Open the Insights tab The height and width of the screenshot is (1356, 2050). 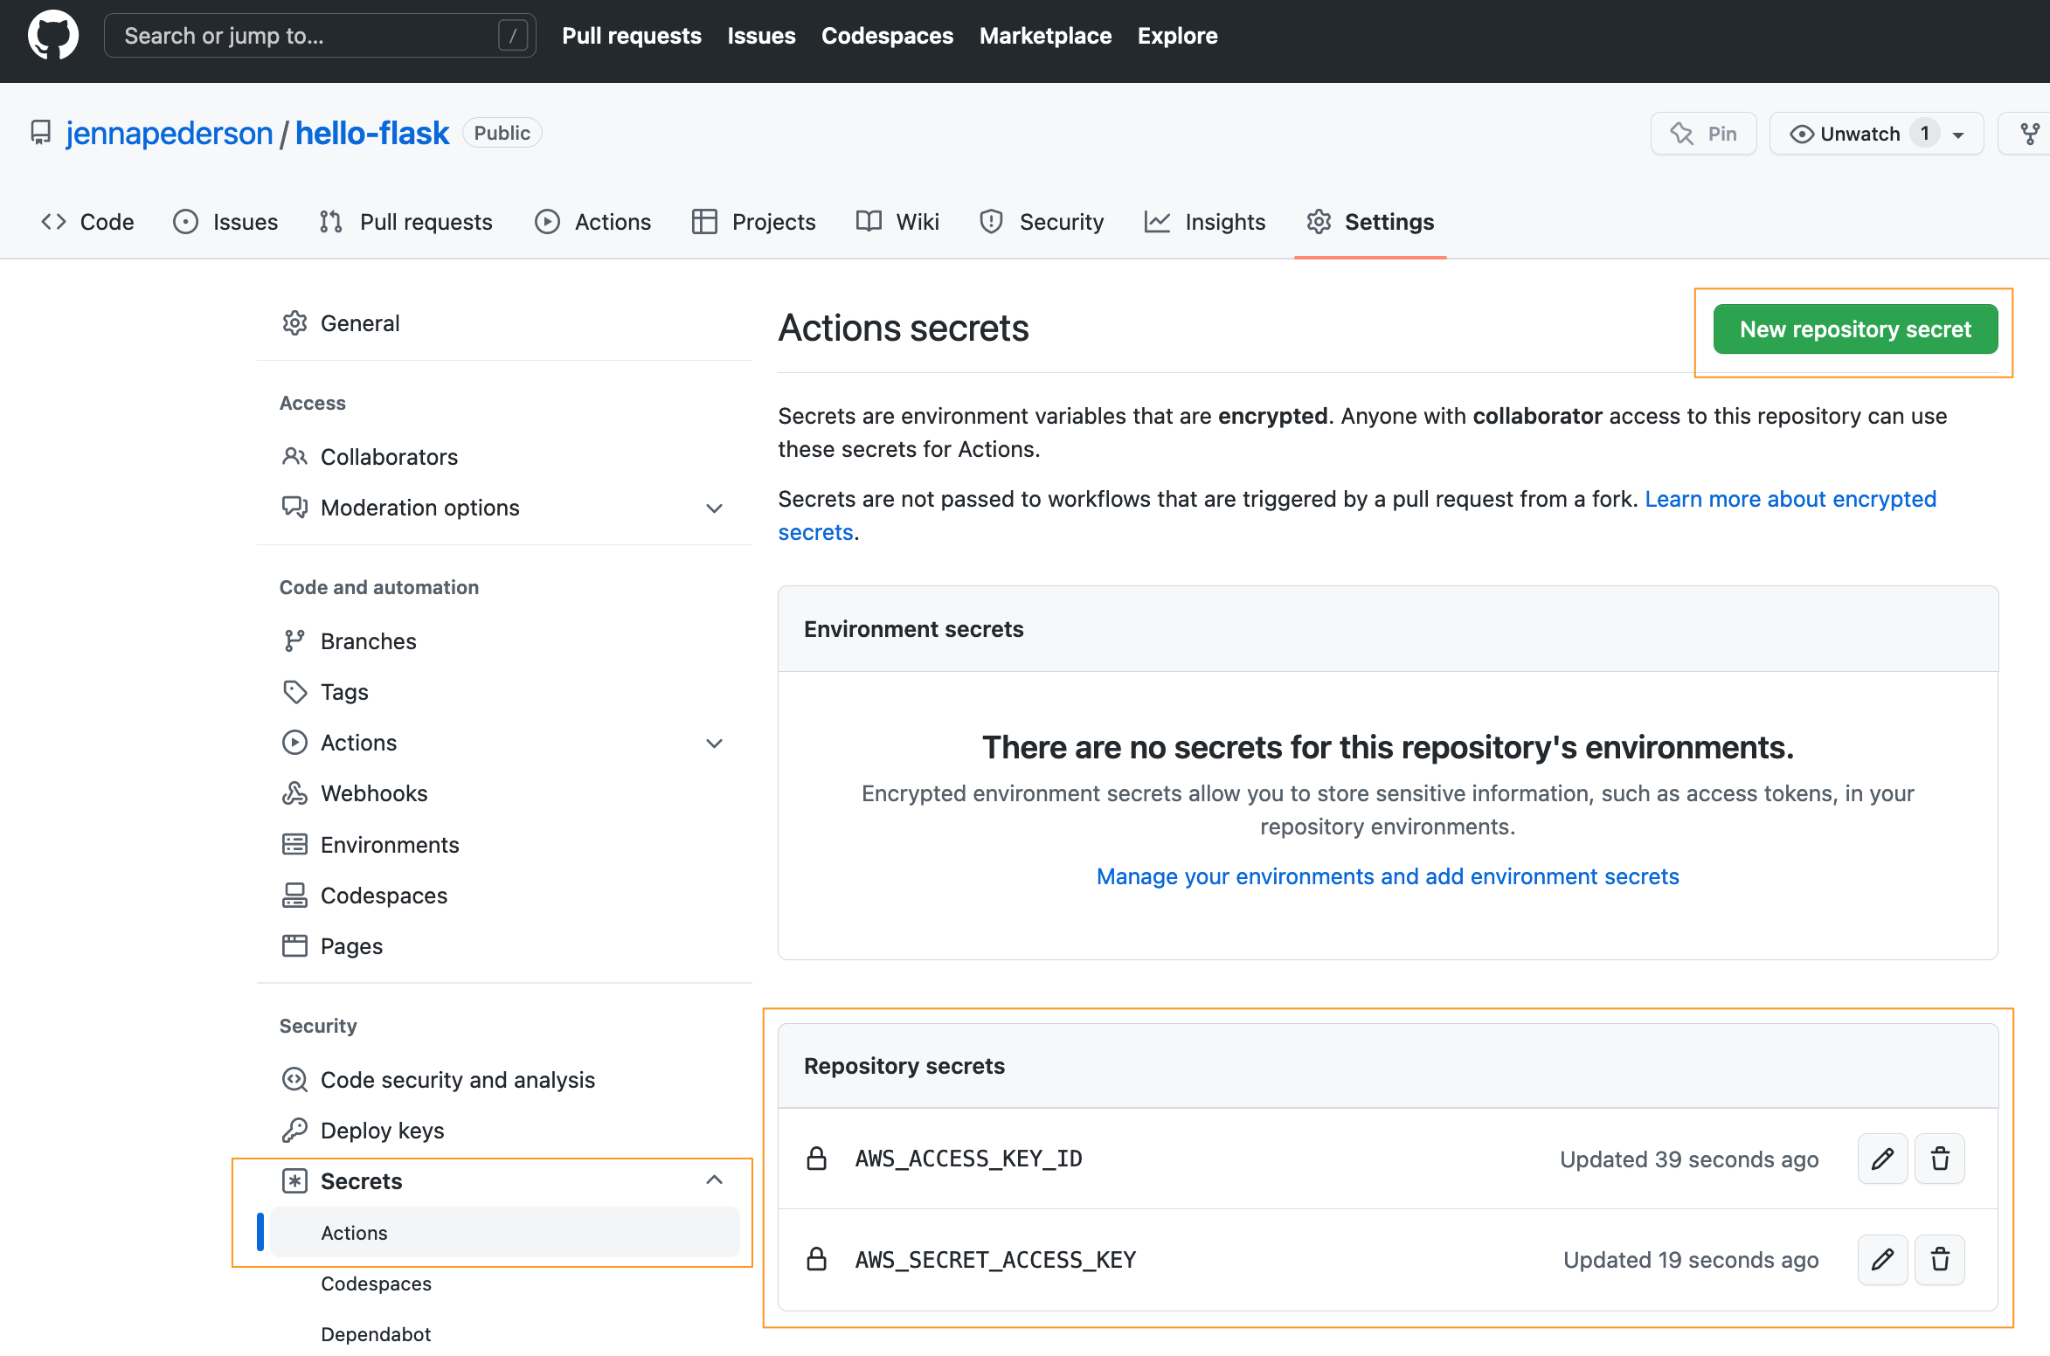tap(1205, 222)
